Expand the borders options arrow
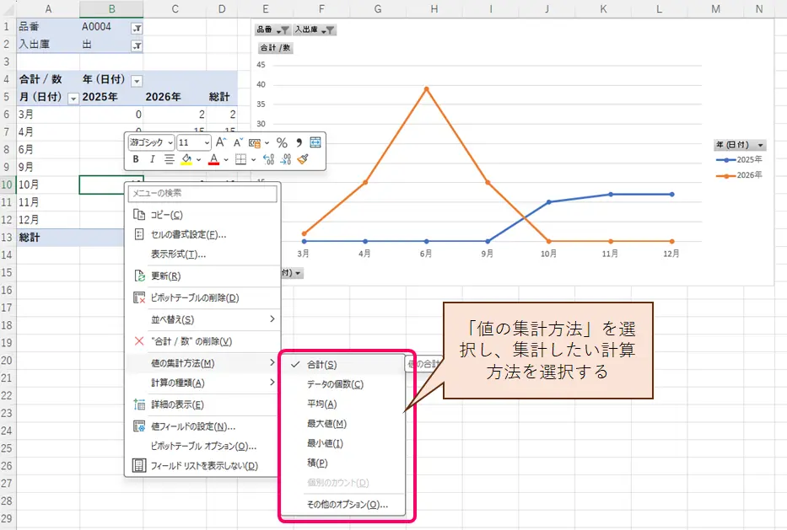Viewport: 787px width, 530px height. [253, 159]
